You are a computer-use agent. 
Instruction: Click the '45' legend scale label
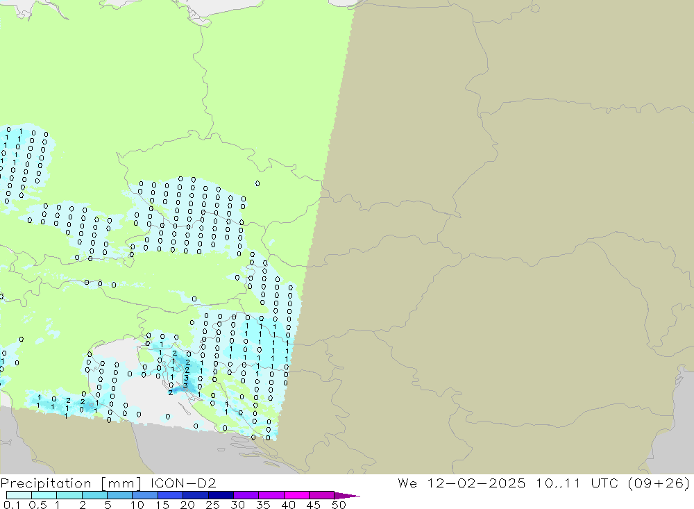point(314,505)
